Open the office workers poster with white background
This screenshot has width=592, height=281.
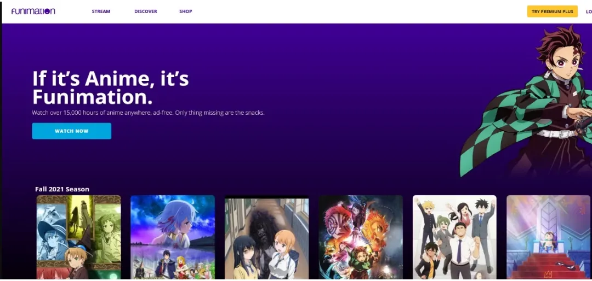(x=454, y=237)
